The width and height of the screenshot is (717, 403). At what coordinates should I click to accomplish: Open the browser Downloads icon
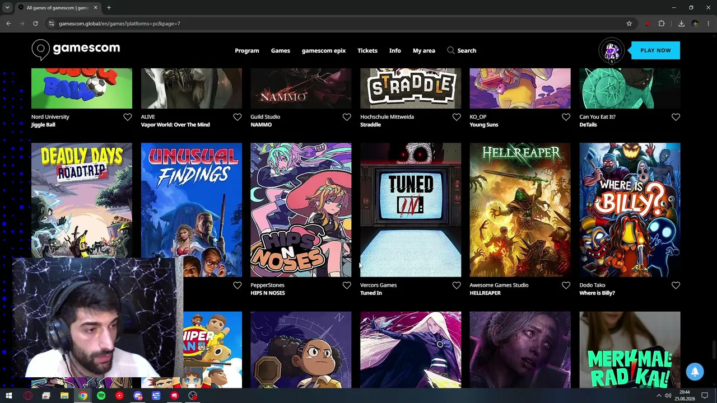point(681,24)
